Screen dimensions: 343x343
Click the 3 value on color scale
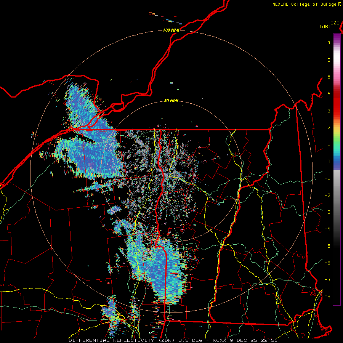click(x=329, y=111)
